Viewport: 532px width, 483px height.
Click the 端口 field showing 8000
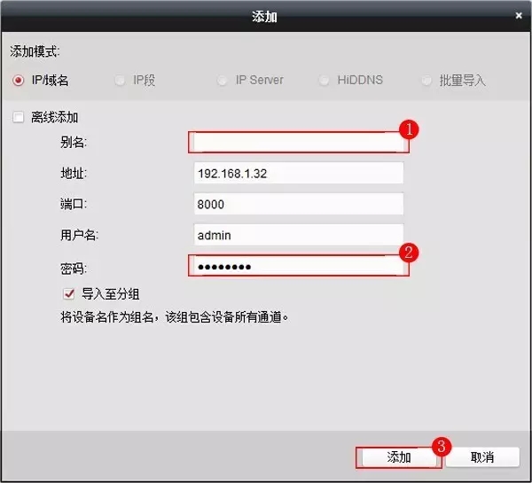click(x=297, y=204)
